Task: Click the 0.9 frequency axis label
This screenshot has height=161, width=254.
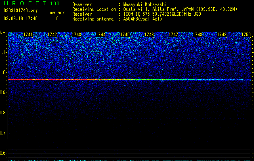Action: pos(4,93)
